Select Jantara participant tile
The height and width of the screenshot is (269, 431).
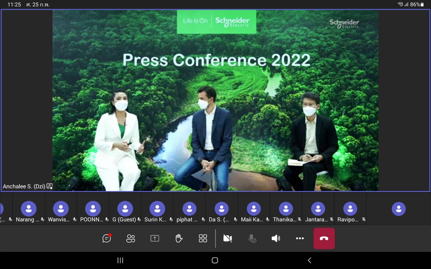[318, 209]
